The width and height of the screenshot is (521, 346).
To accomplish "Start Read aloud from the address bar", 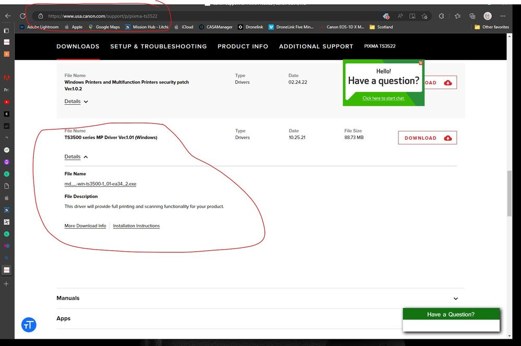I will point(400,16).
